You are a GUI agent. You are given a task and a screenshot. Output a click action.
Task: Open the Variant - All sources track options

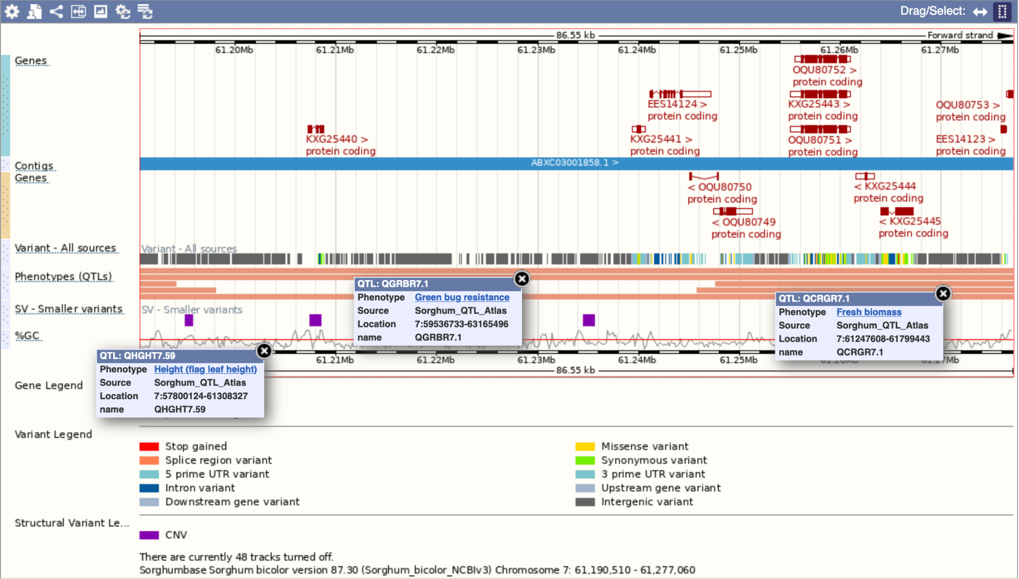click(x=67, y=247)
